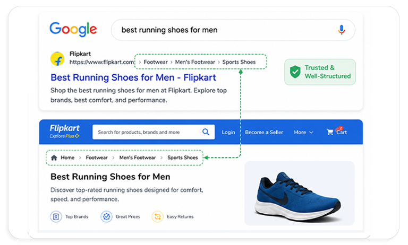Go to Home in page breadcrumb
The width and height of the screenshot is (408, 245).
pos(67,157)
